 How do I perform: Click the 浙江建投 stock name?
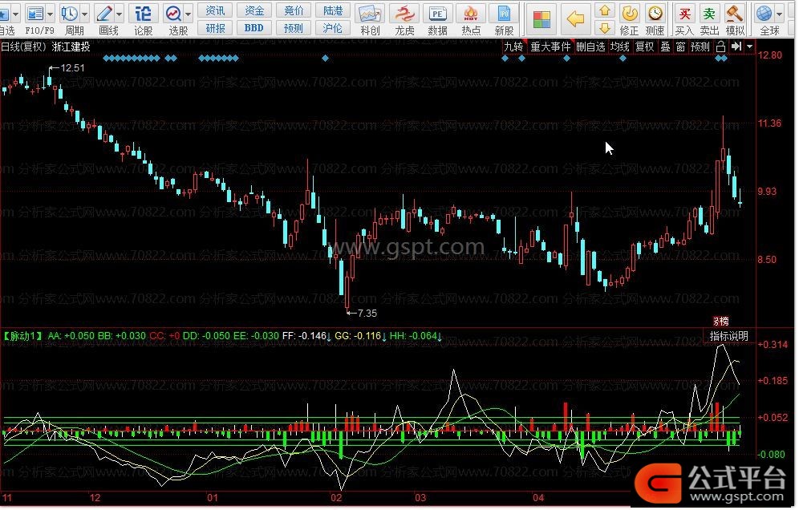[x=71, y=47]
